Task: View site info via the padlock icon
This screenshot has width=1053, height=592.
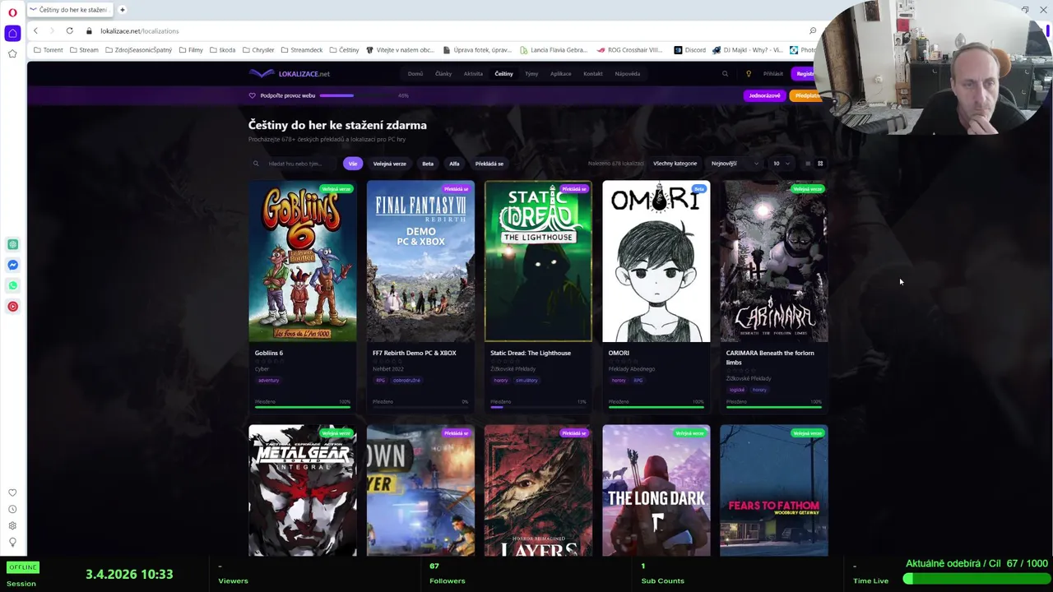Action: click(x=89, y=31)
